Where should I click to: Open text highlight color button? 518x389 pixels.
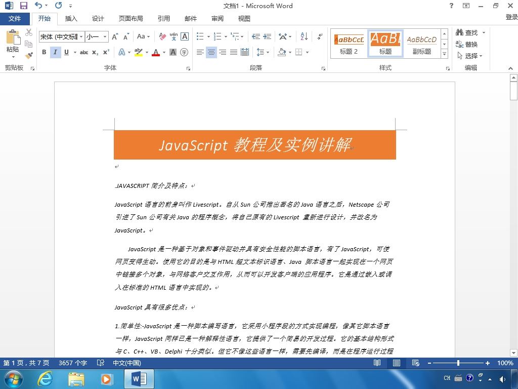[139, 52]
